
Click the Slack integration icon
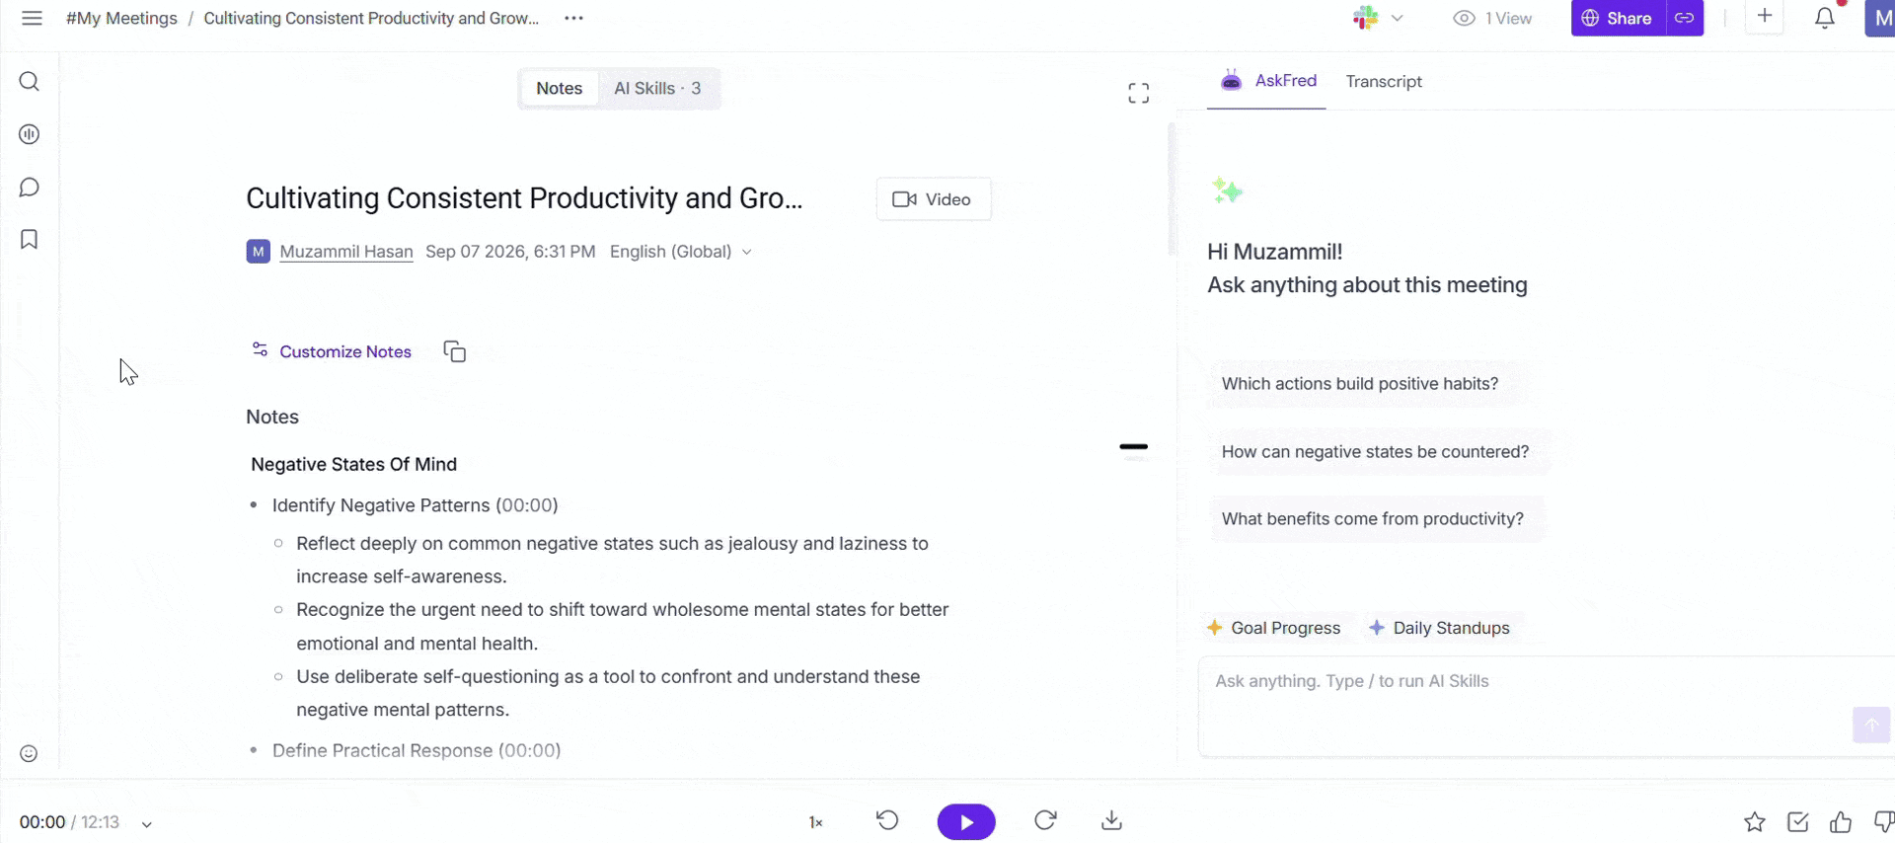1366,18
